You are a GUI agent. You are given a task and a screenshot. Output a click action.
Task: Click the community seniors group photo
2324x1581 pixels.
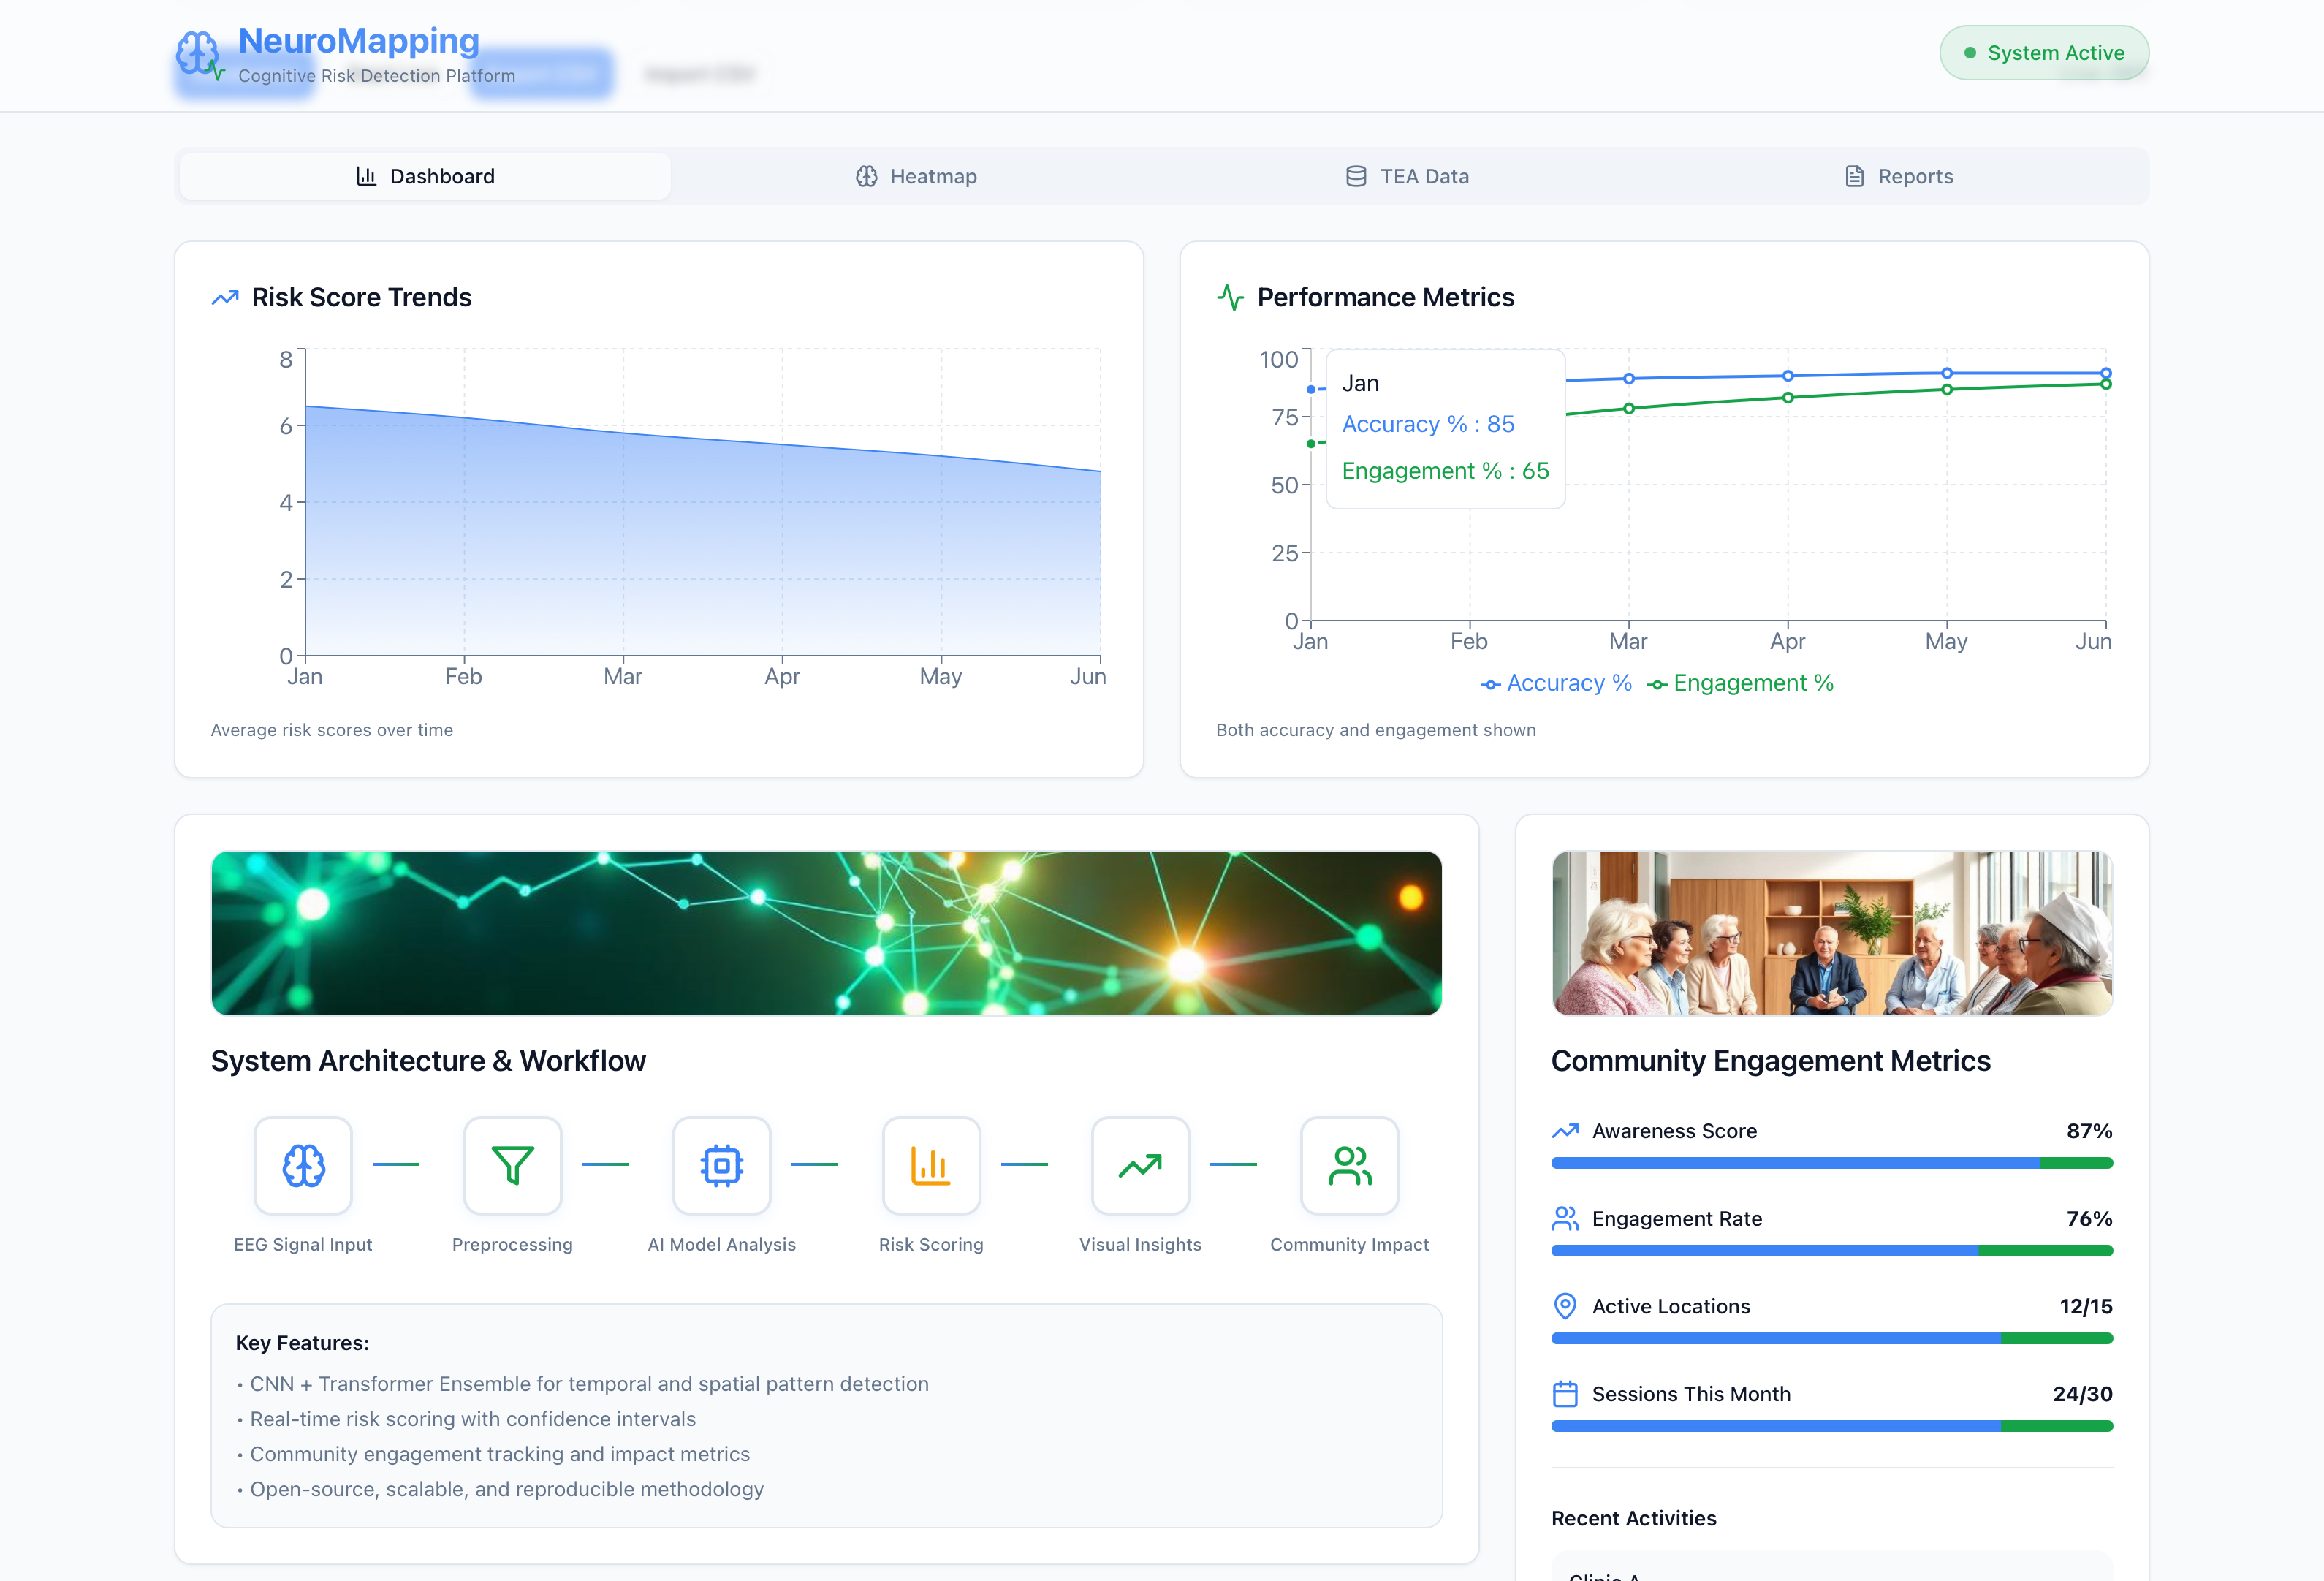click(x=1831, y=933)
